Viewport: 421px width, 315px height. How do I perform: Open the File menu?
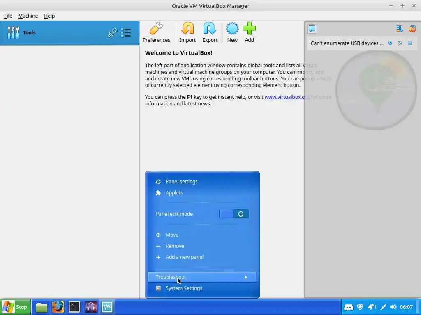[8, 16]
